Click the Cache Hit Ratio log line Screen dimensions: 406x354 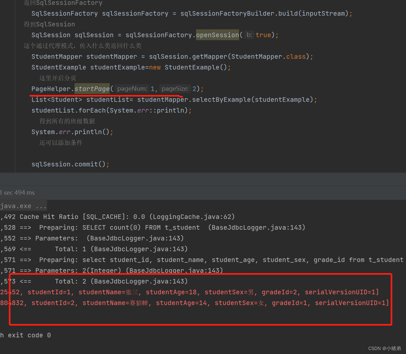pyautogui.click(x=117, y=217)
